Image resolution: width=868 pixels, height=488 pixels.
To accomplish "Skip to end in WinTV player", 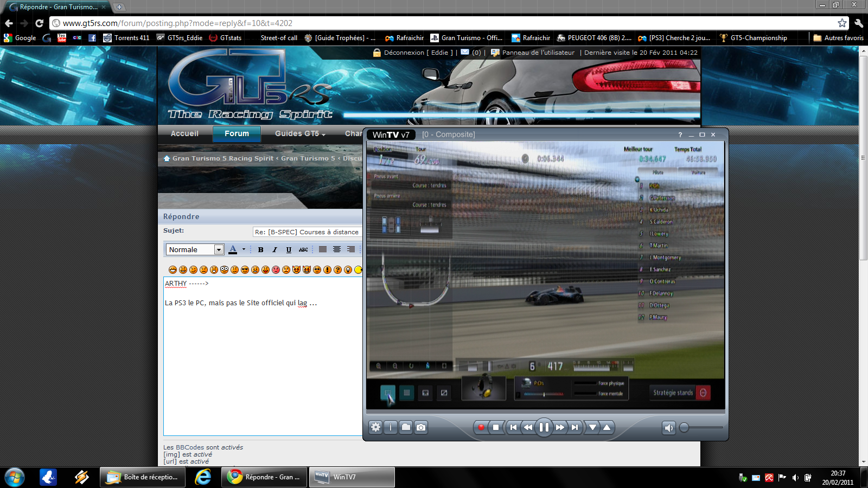I will click(x=575, y=427).
